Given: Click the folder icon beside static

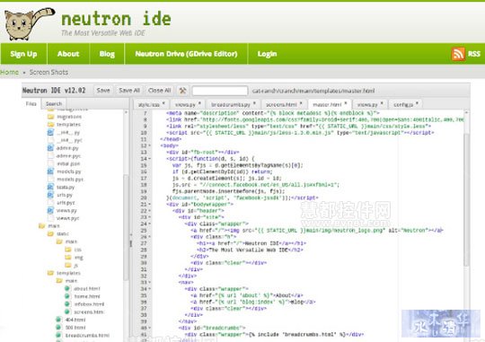Looking at the screenshot, I should coord(50,233).
